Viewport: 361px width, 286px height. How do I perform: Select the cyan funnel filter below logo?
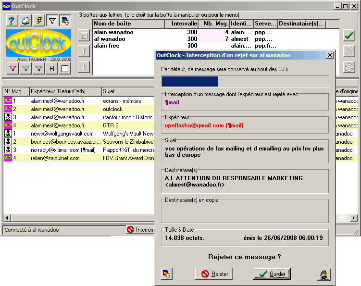click(x=26, y=69)
